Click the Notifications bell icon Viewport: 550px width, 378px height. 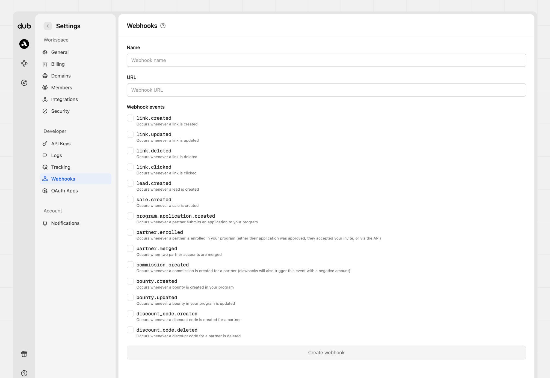[45, 223]
